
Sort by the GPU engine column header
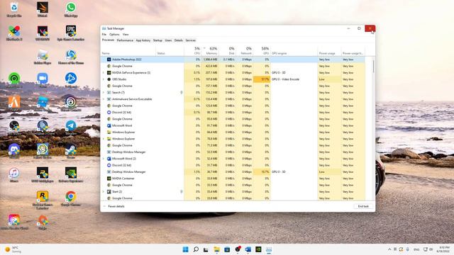pos(294,51)
